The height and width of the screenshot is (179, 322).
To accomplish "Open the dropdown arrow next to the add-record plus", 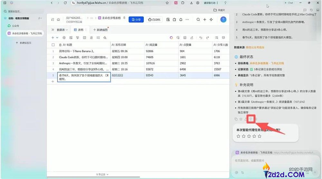I will 57,38.
